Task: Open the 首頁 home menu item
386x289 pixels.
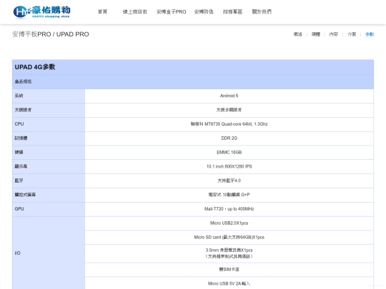Action: (x=103, y=11)
